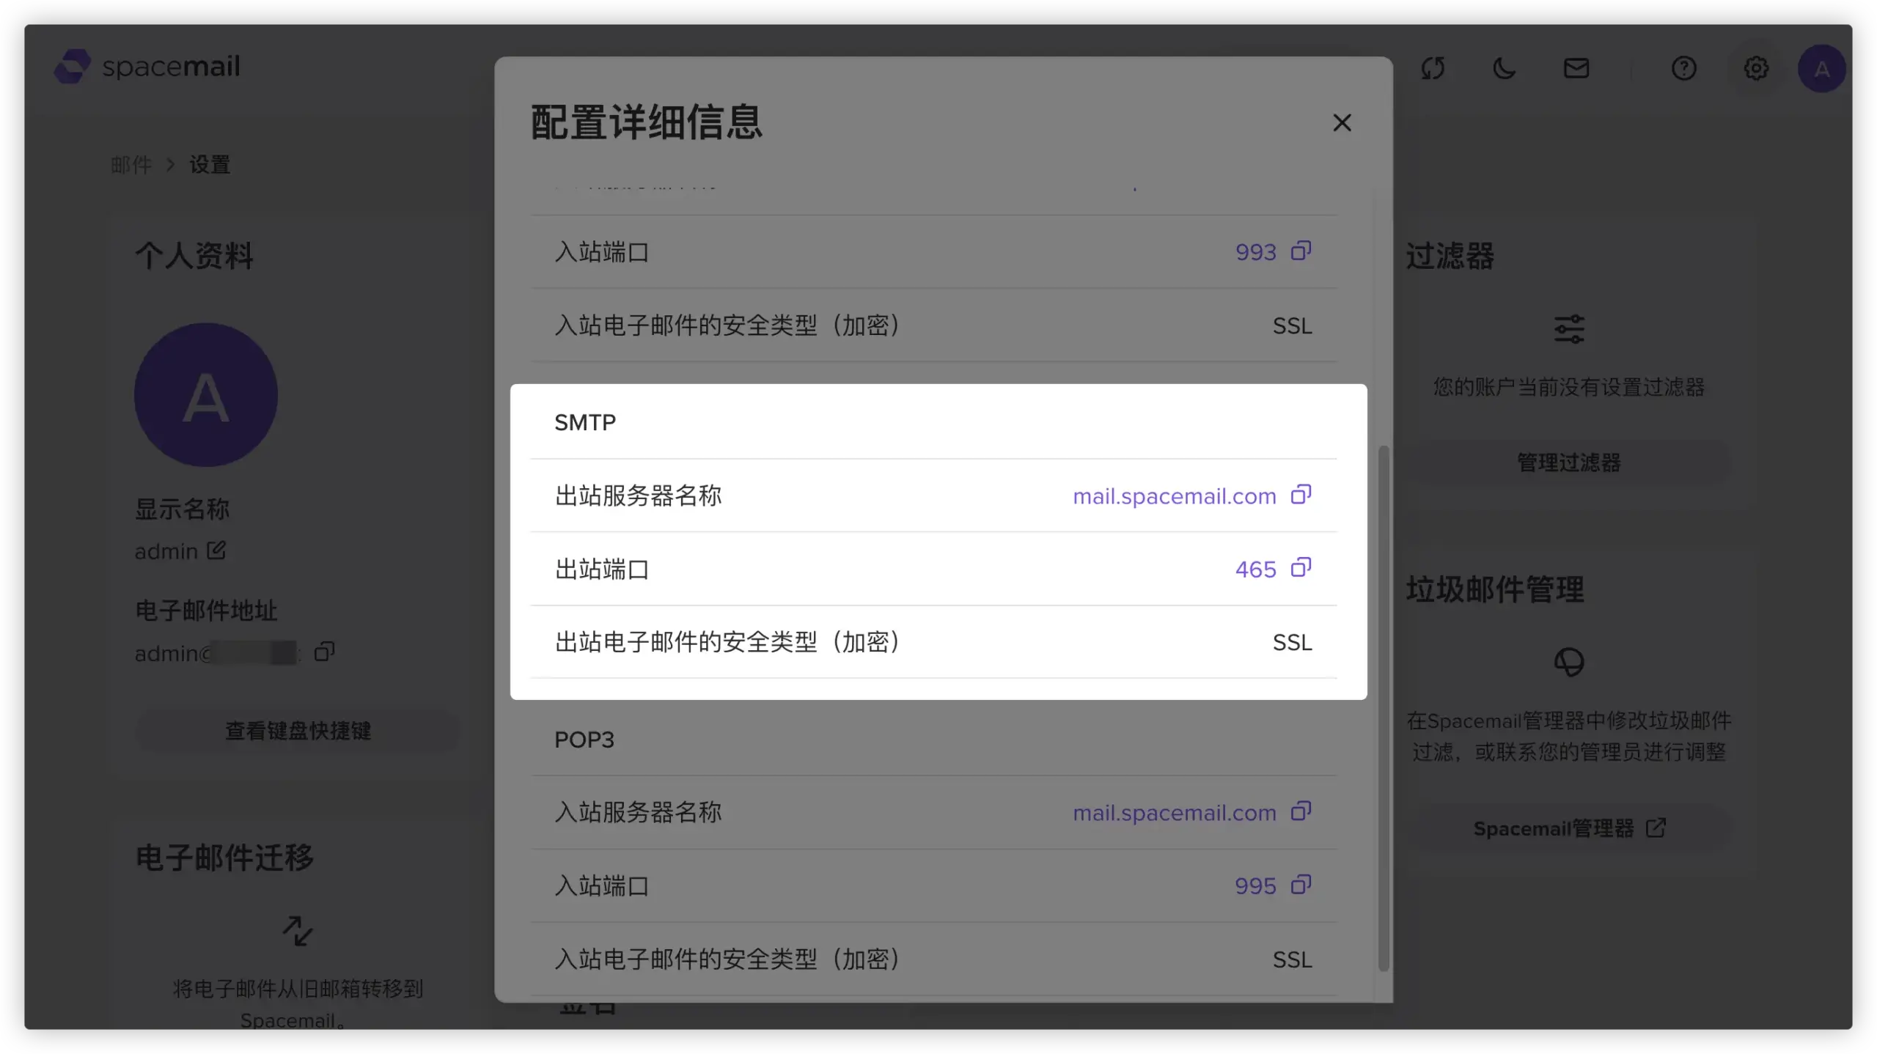Viewport: 1877px width, 1054px height.
Task: Close the configuration details dialog
Action: pos(1342,122)
